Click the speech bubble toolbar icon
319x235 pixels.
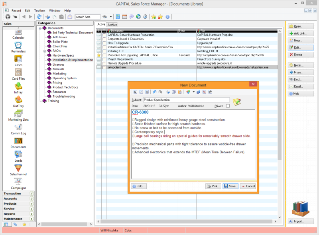132,17
